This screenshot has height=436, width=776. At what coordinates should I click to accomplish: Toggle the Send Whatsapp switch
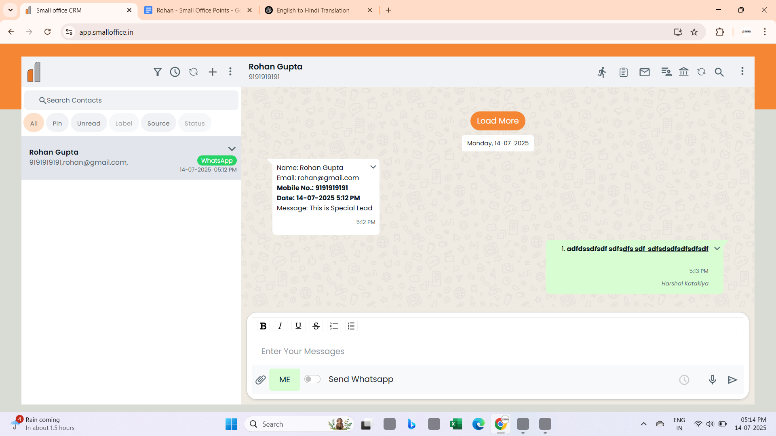pos(312,379)
